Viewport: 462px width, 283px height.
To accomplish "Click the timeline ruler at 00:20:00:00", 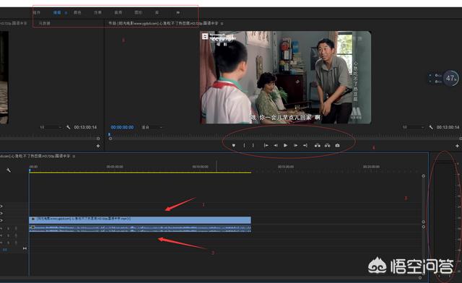I will 371,167.
